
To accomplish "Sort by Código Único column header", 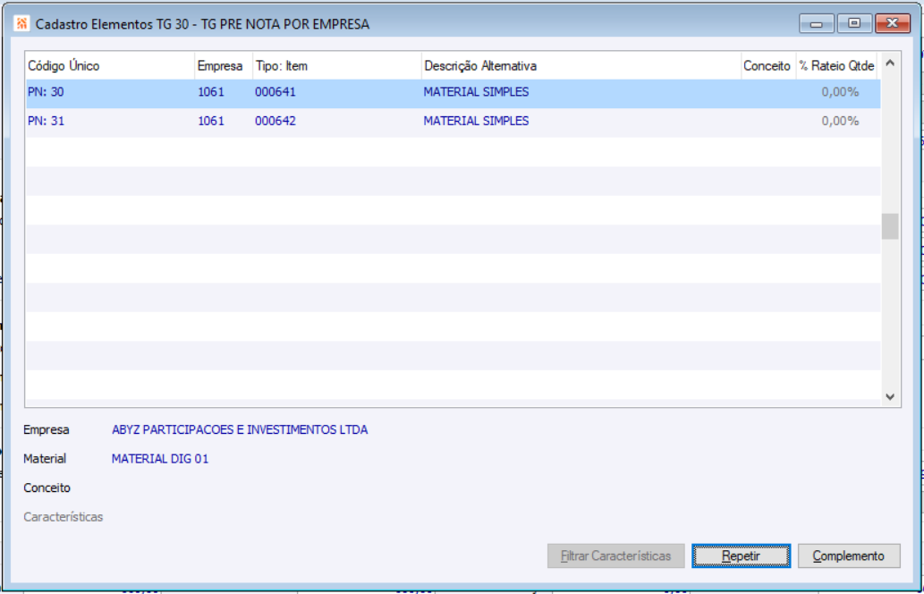I will pyautogui.click(x=110, y=66).
